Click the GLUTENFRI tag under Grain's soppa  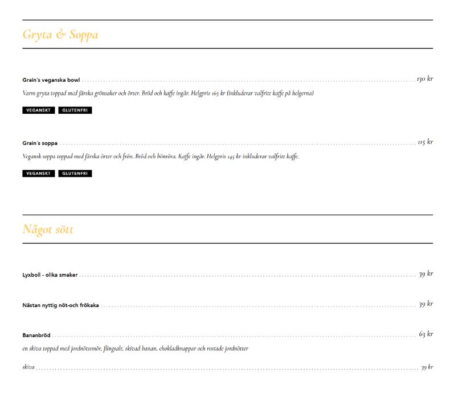tap(75, 173)
